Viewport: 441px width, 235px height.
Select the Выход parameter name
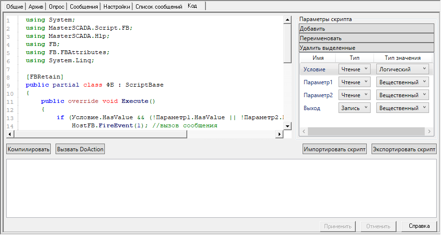coord(312,108)
